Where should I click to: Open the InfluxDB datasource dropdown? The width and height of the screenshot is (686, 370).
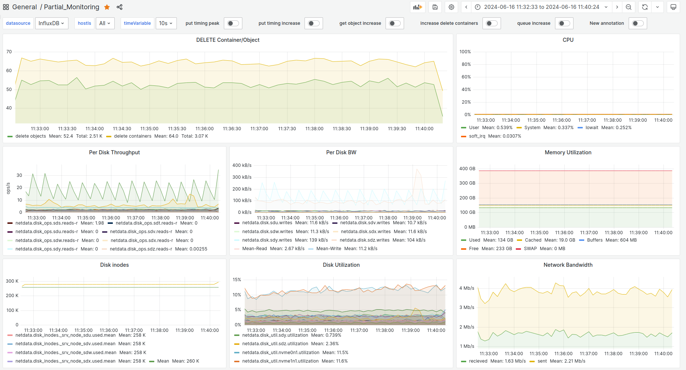(x=51, y=23)
